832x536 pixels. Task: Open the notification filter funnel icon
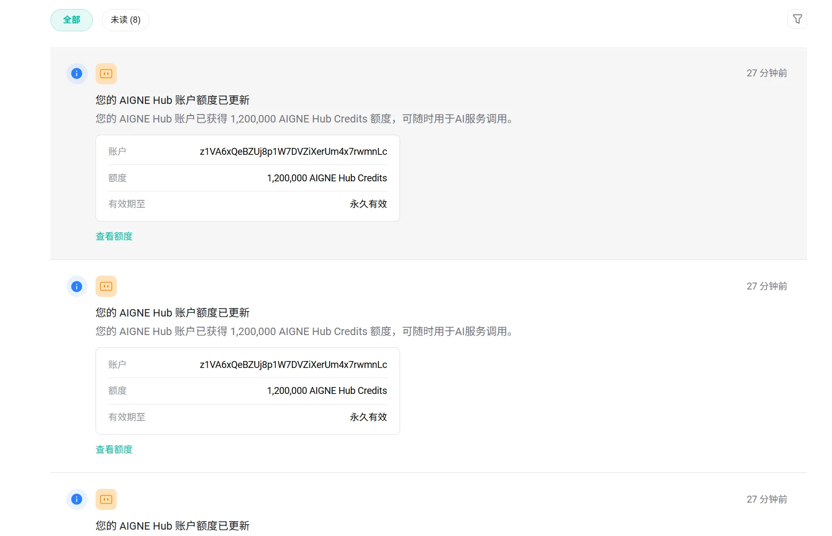click(x=797, y=19)
